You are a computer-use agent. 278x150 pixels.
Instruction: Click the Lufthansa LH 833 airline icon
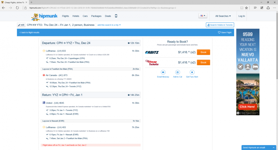44,51
